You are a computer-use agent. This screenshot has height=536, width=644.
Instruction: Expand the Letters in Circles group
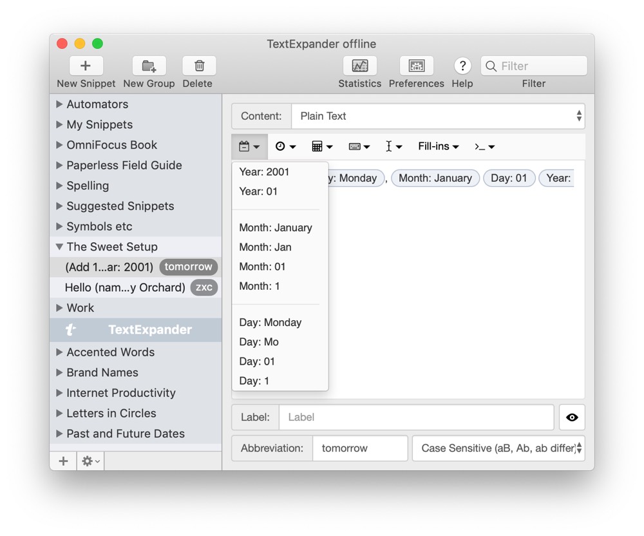(59, 413)
